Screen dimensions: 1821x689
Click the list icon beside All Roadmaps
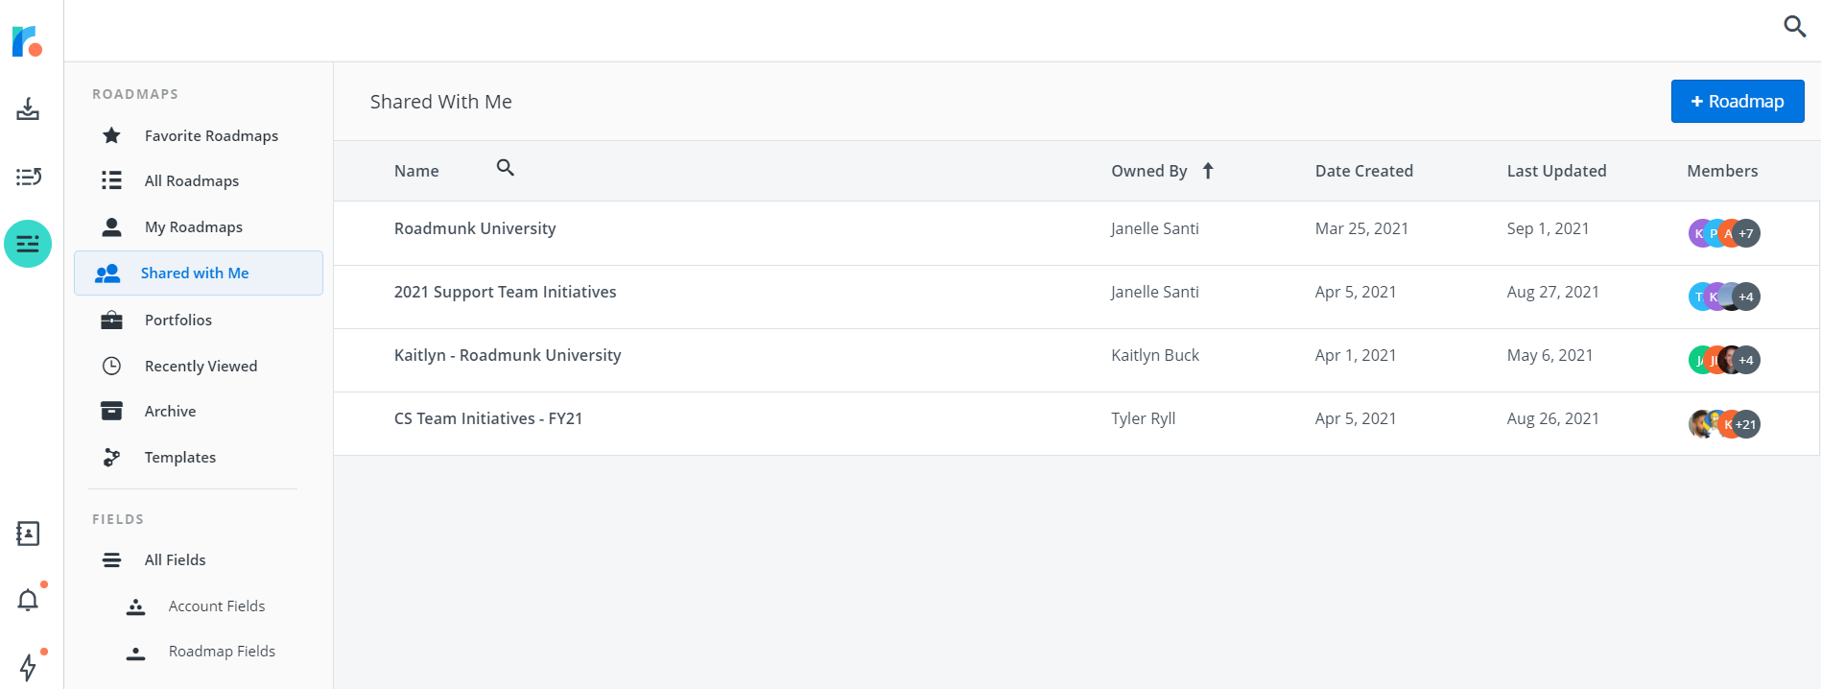point(111,180)
